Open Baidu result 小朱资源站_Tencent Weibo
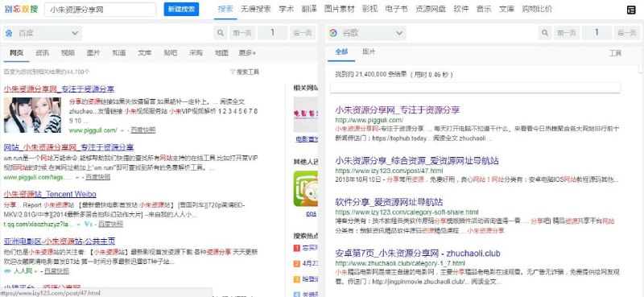Viewport: 644px width, 297px height. pyautogui.click(x=50, y=194)
